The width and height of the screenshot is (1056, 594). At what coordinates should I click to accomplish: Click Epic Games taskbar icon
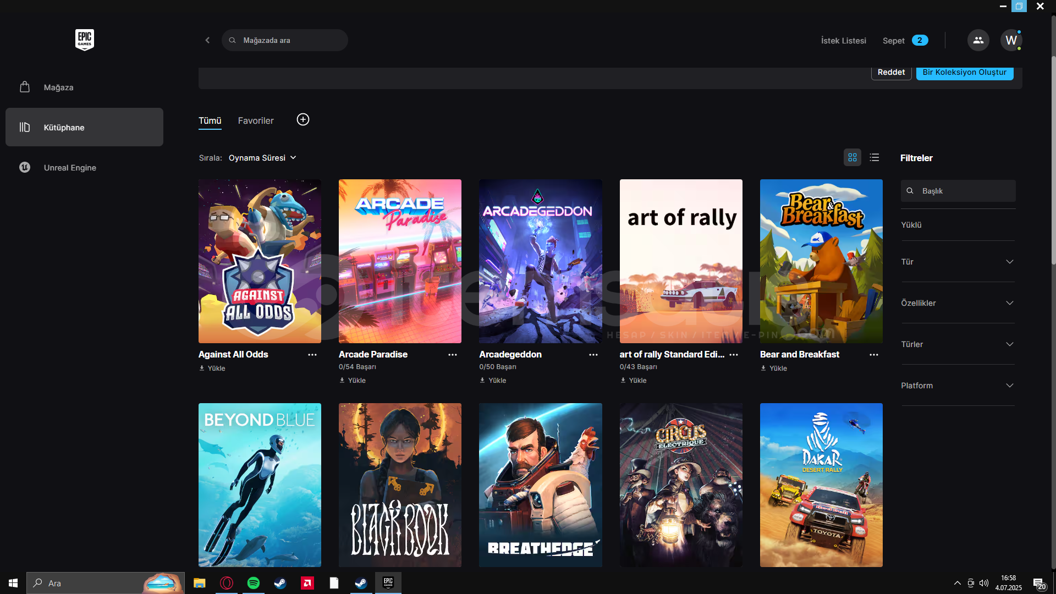(388, 583)
